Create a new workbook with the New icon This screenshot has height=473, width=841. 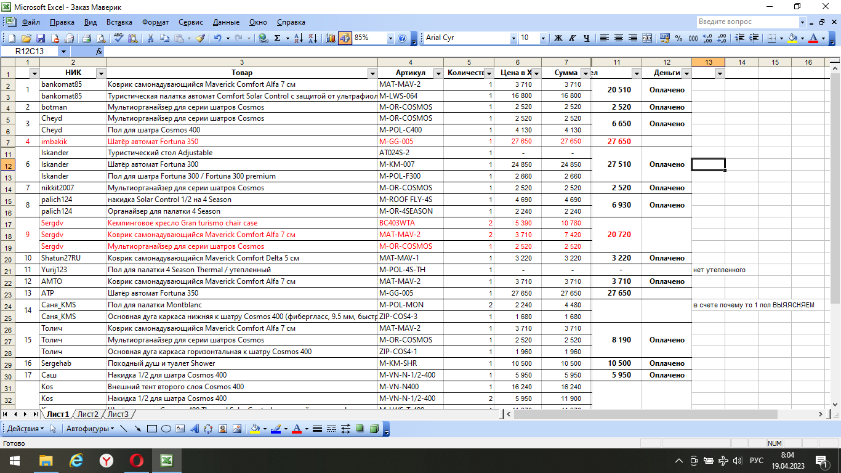coord(12,38)
